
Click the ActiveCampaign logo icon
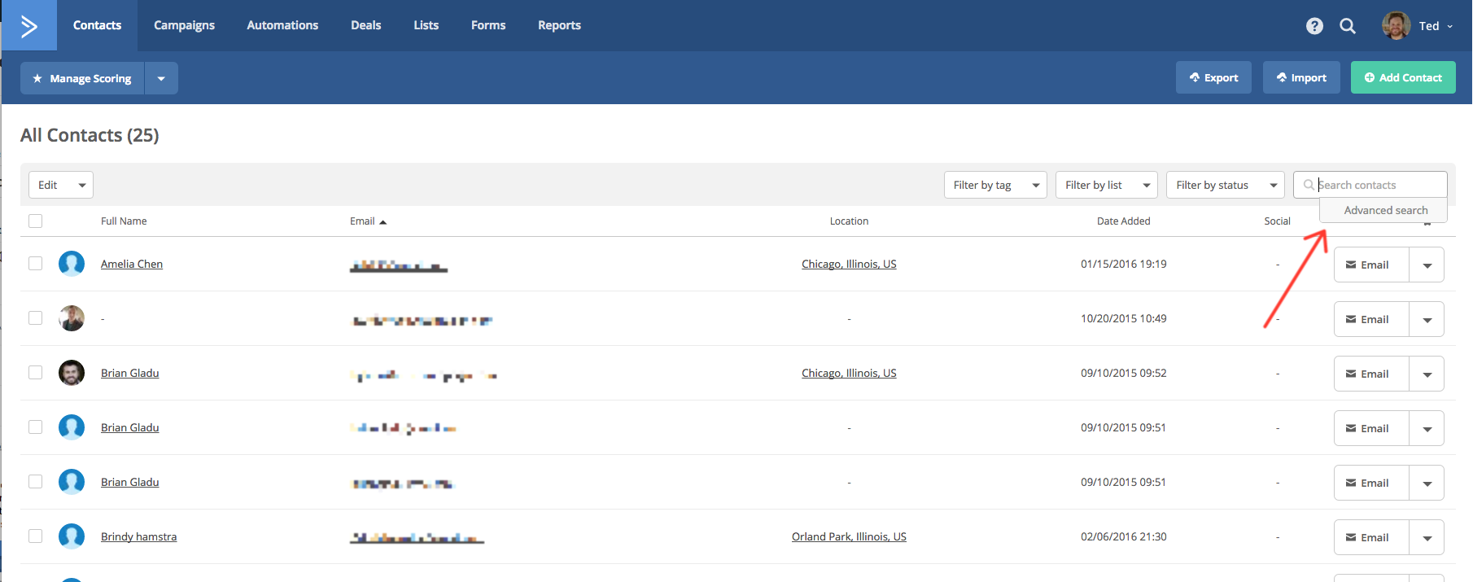tap(29, 26)
